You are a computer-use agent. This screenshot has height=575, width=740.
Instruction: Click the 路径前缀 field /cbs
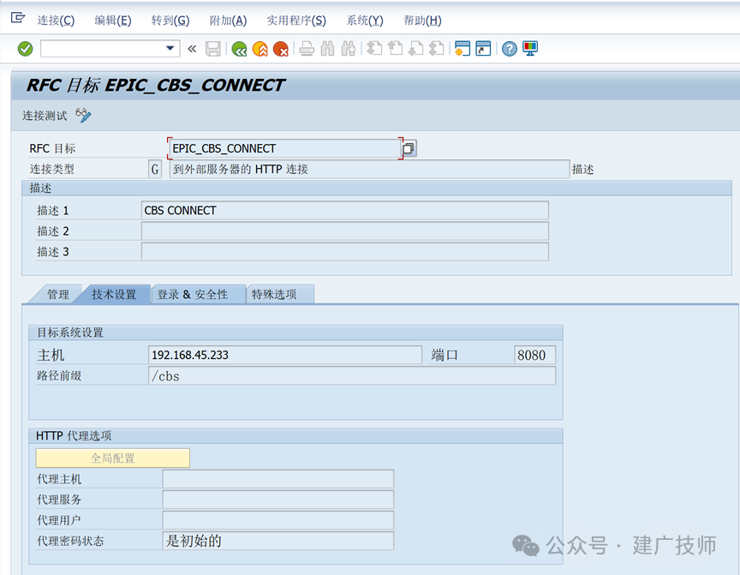352,376
